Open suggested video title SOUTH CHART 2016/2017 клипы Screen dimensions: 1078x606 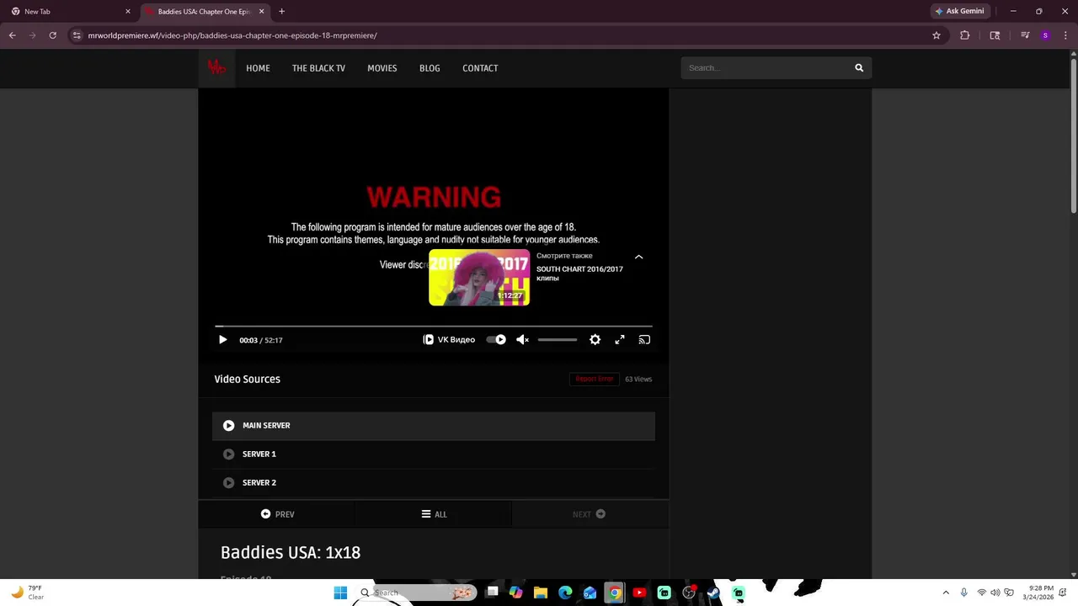point(579,274)
